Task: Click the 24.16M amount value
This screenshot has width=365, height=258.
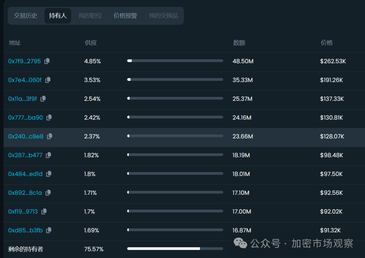Action: tap(242, 118)
